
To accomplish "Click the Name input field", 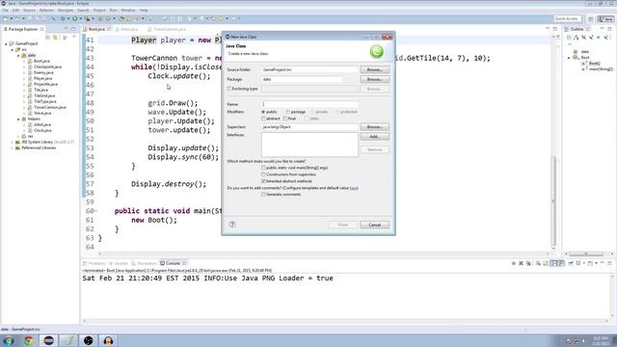I will pos(310,104).
